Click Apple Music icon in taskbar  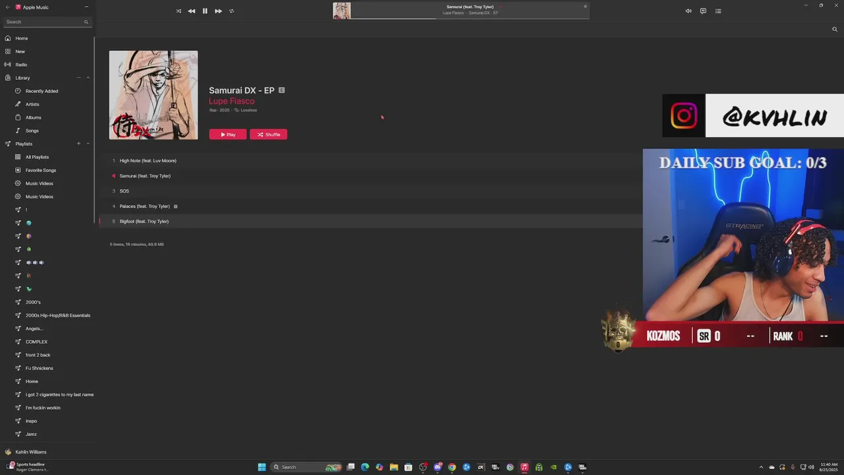click(x=524, y=467)
